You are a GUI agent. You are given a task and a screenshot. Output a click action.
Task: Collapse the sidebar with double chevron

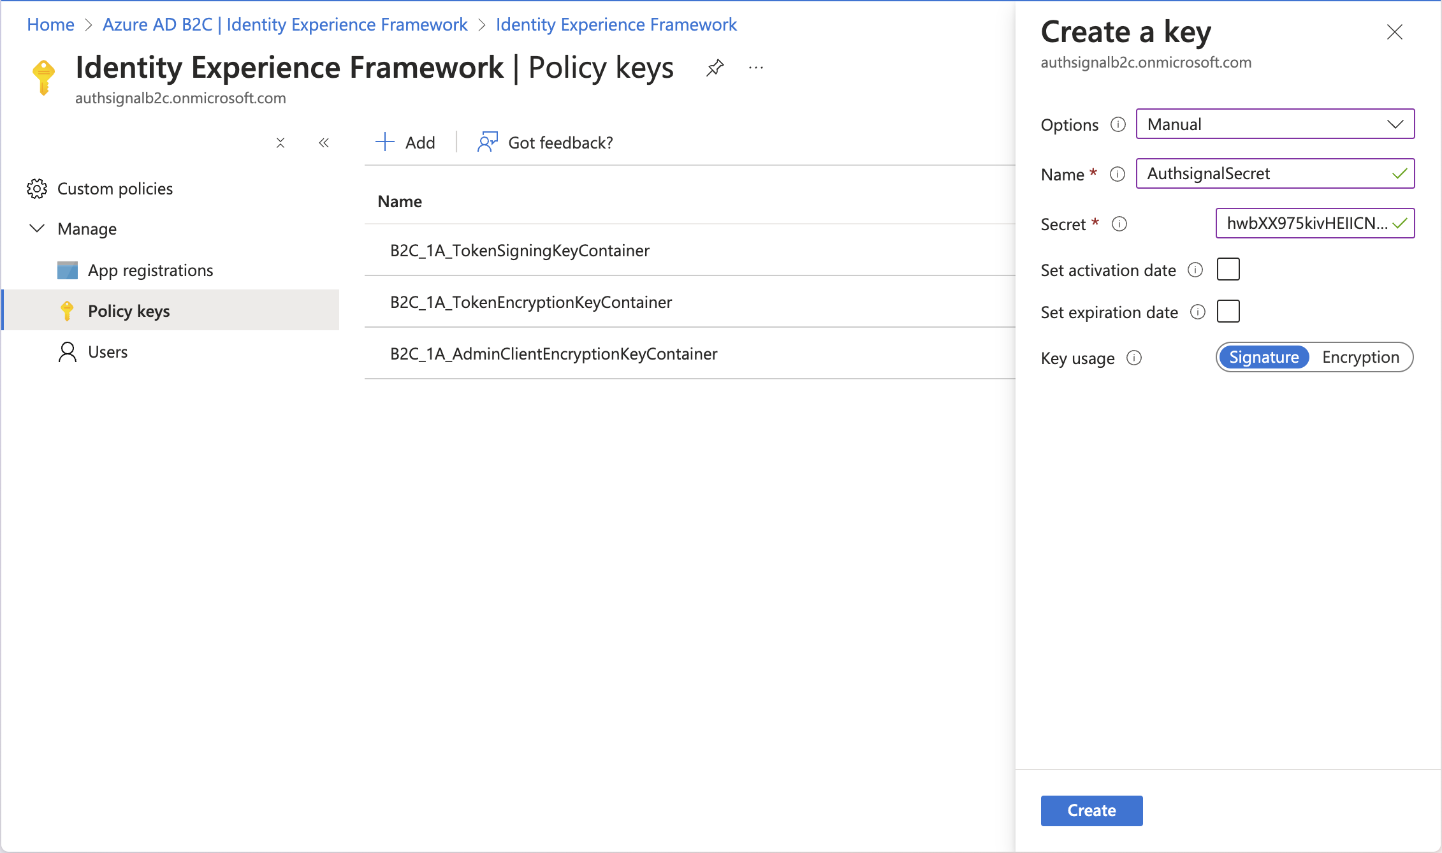(324, 143)
